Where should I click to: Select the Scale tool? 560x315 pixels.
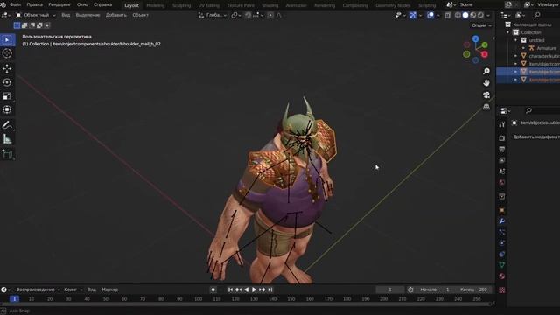(x=7, y=96)
